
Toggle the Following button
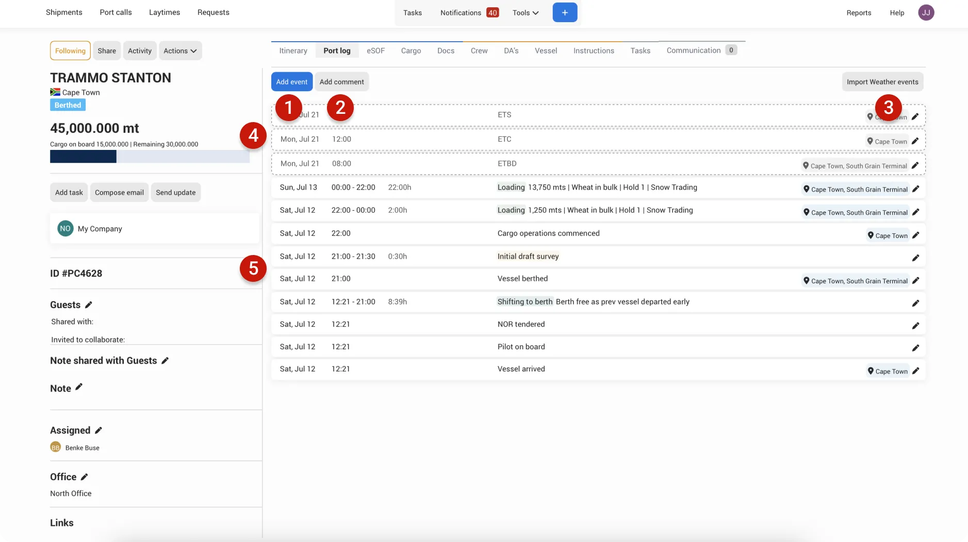[70, 50]
